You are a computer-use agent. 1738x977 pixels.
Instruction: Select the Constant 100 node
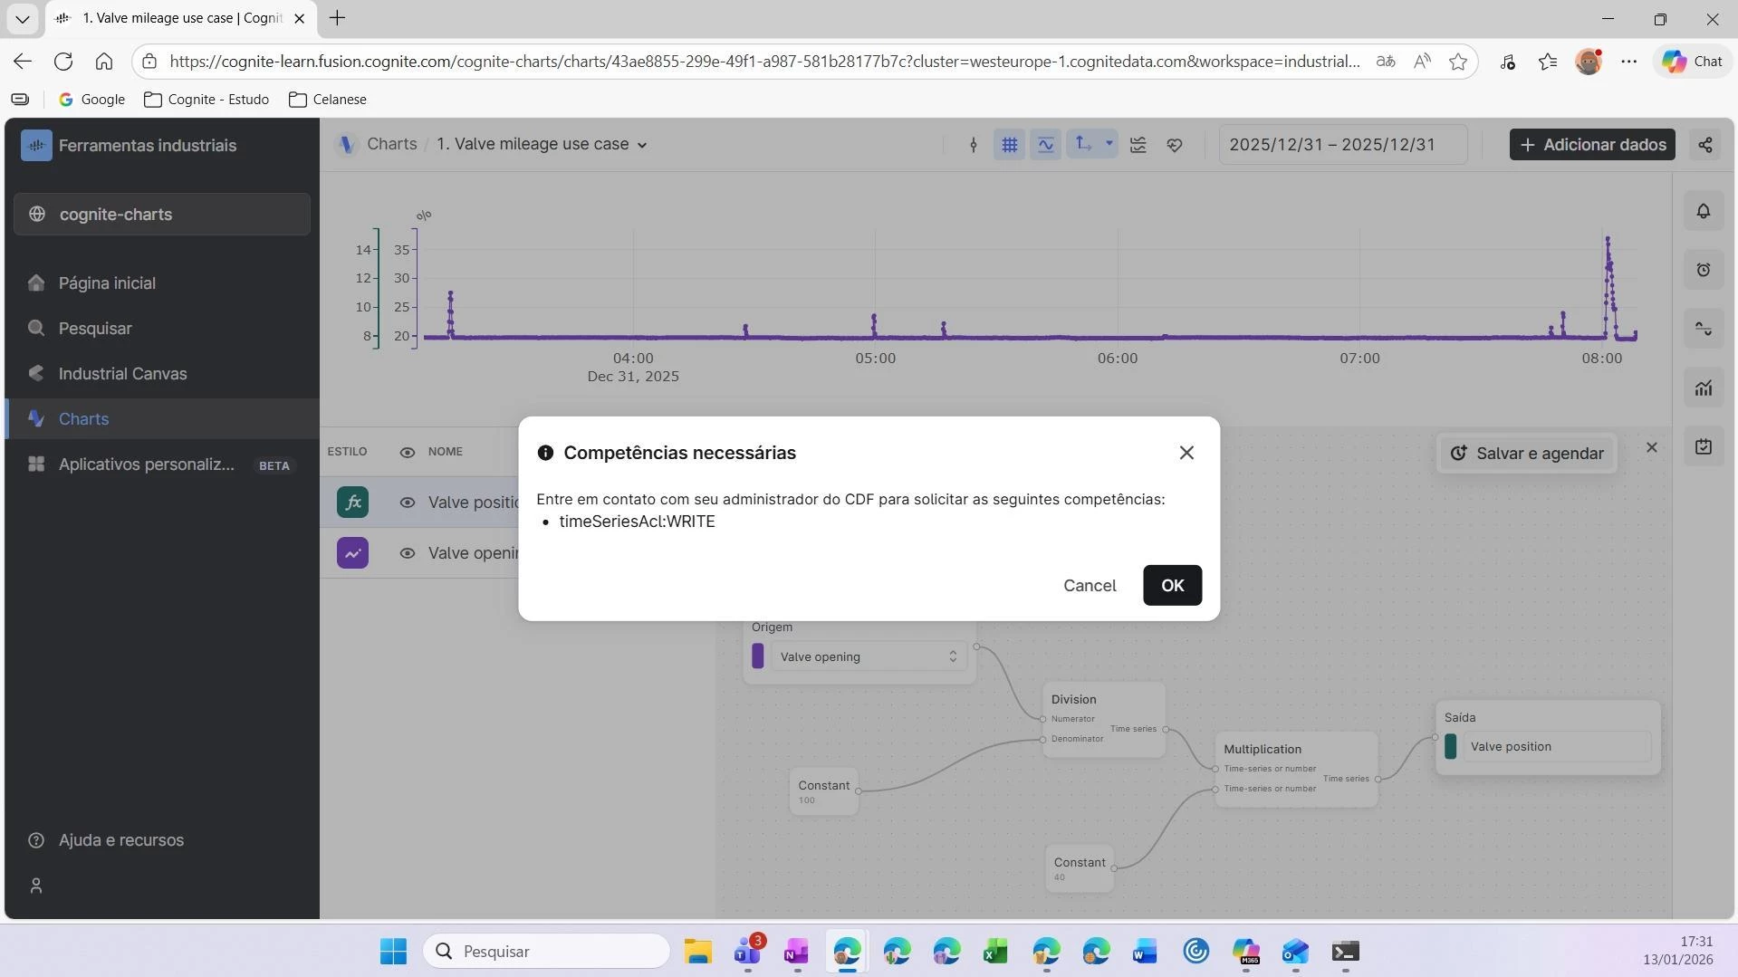[x=824, y=792]
